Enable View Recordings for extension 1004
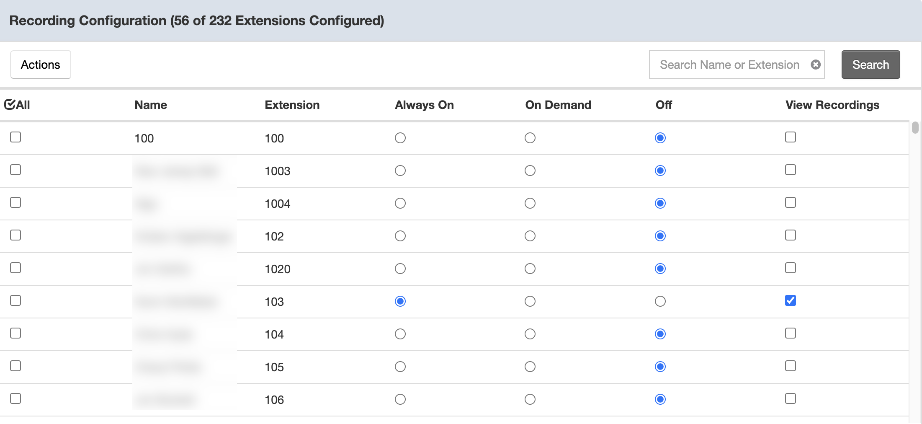The width and height of the screenshot is (922, 424). tap(791, 202)
